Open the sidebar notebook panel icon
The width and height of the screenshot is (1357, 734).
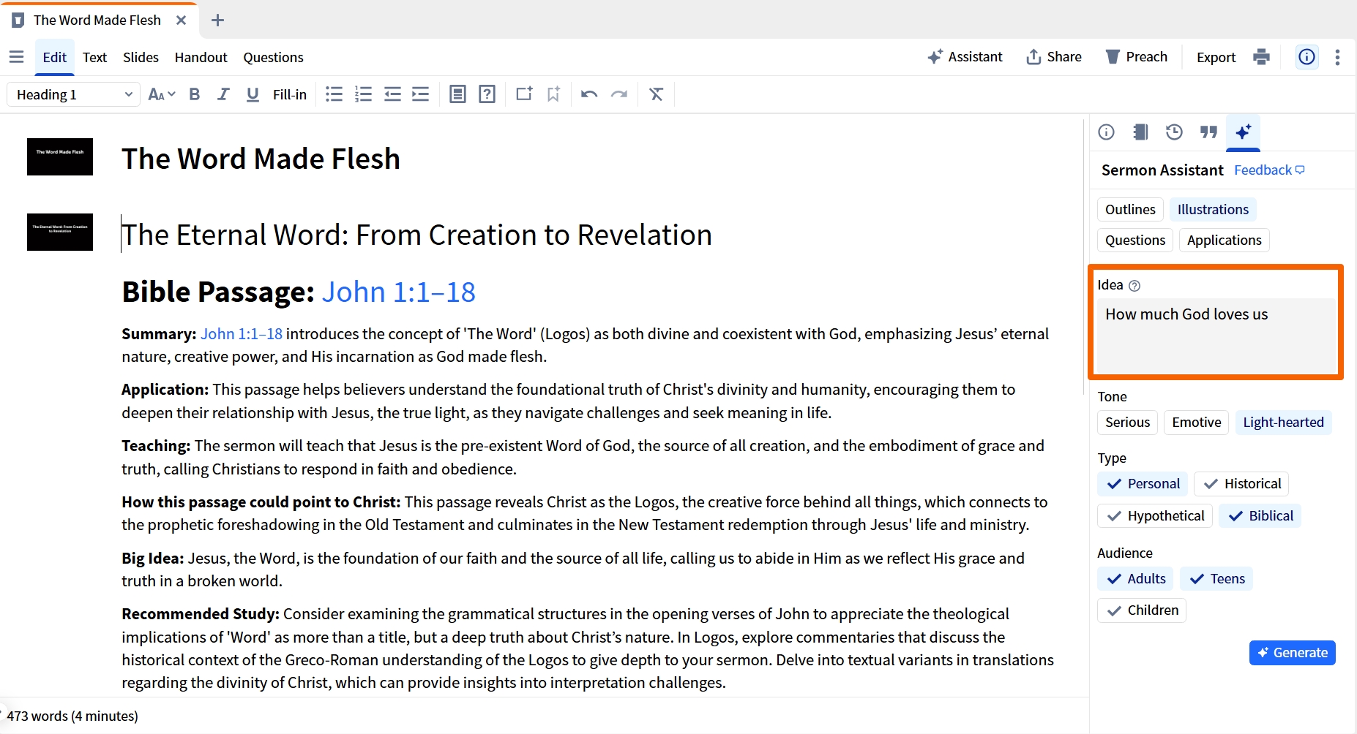(1140, 132)
